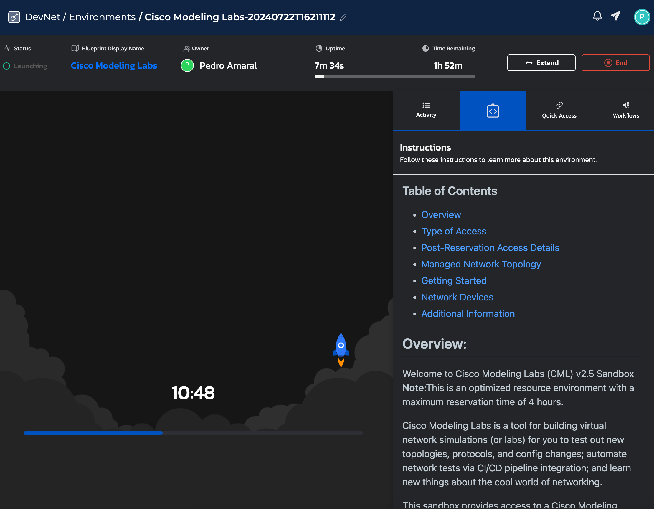Switch to the Activity tab
The image size is (654, 509).
[426, 110]
